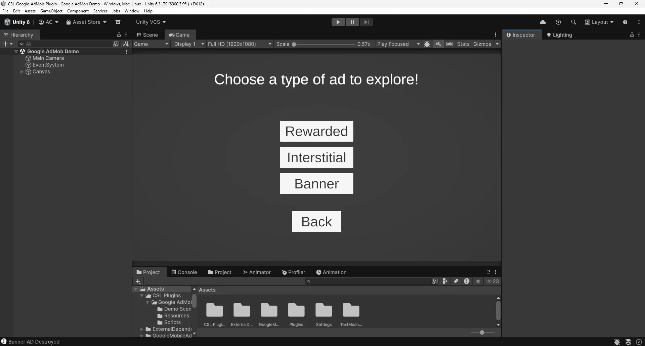Toggle the Stats overlay

463,44
